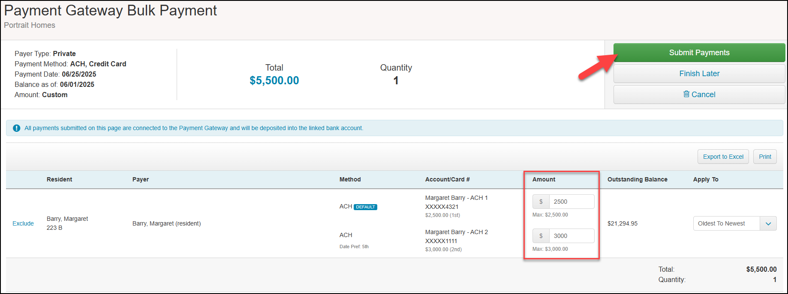Click unit number 223 B
The image size is (788, 294).
point(54,228)
